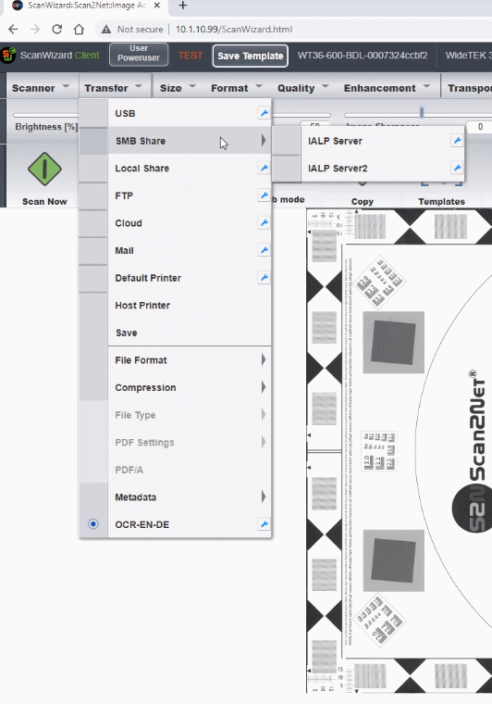492x704 pixels.
Task: Open USB settings wrench icon
Action: [264, 113]
